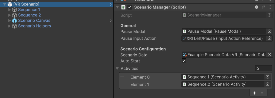Expand the Sequence.2 tree item
The image size is (275, 98).
[x=9, y=15]
